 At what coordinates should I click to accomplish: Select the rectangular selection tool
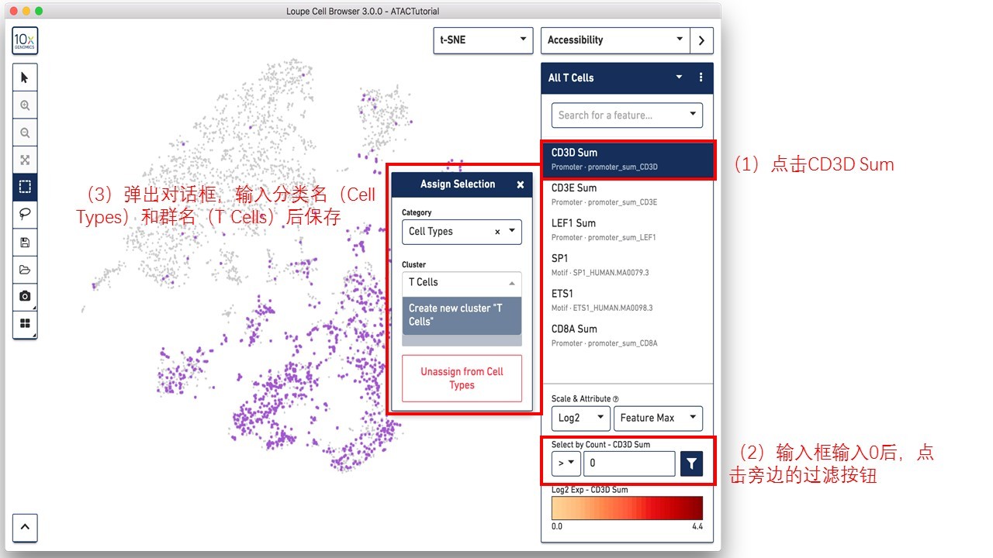click(25, 187)
